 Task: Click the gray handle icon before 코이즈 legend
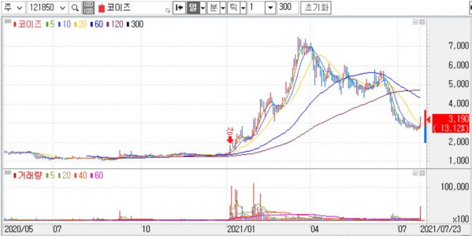(x=8, y=21)
